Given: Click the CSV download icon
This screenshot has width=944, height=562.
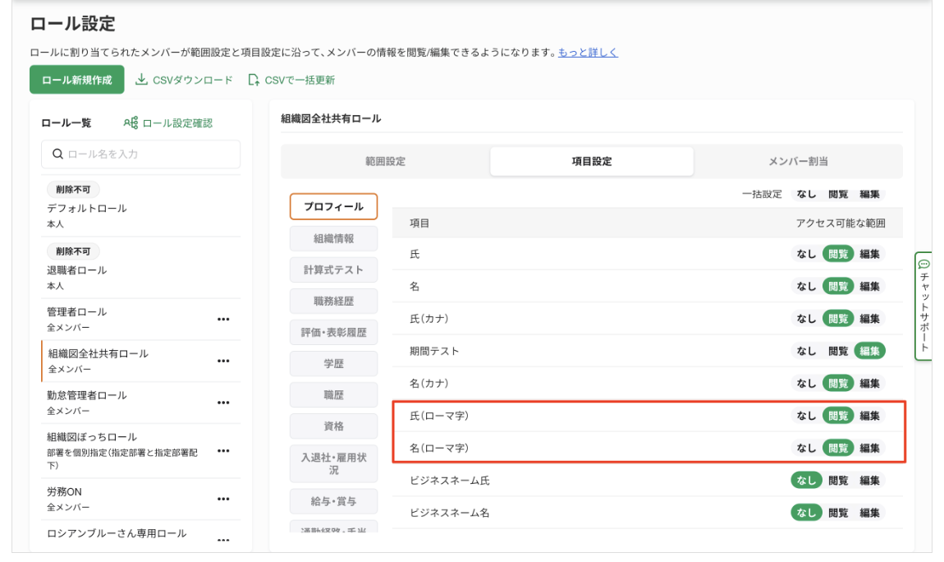Looking at the screenshot, I should pos(141,80).
